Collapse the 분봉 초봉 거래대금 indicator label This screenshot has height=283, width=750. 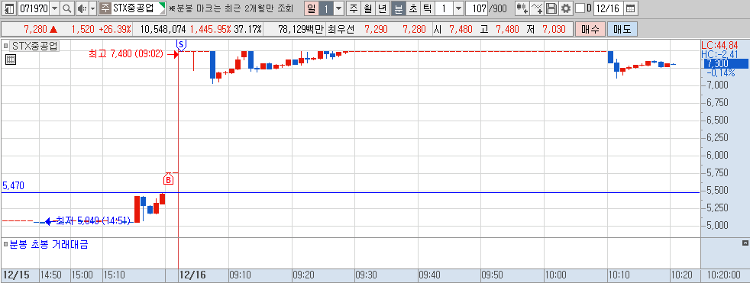[x=6, y=244]
